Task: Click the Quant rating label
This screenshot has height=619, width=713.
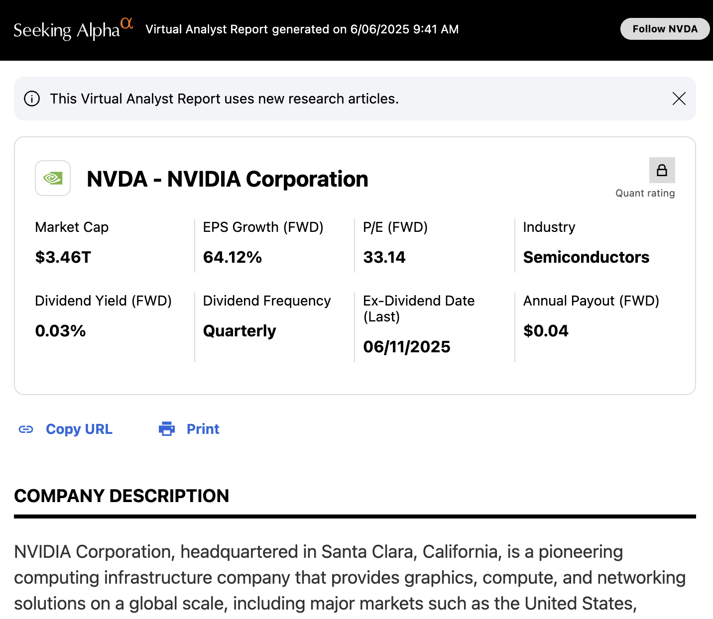Action: [645, 193]
